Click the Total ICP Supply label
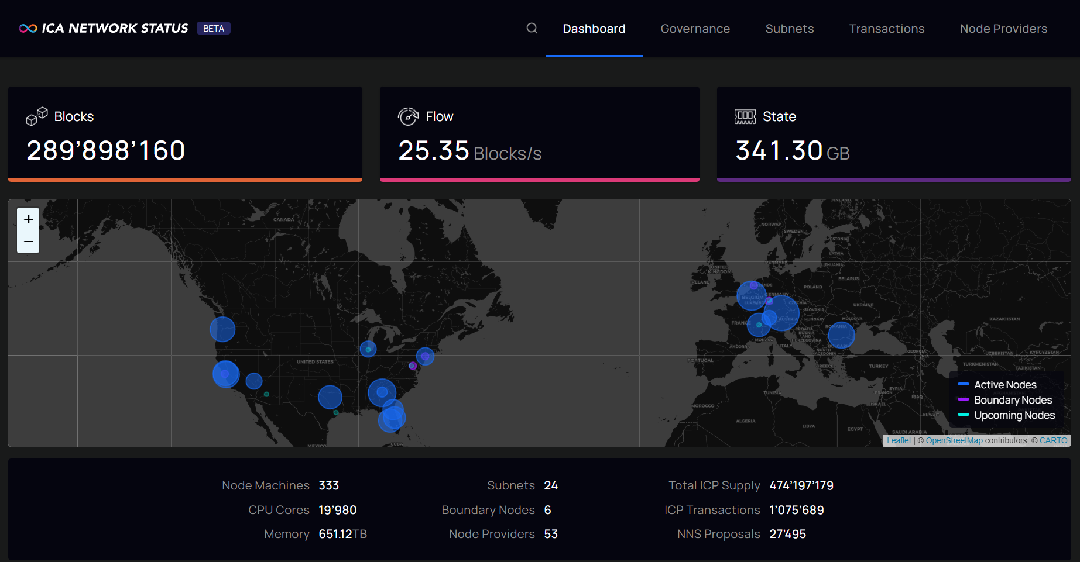1080x562 pixels. coord(714,485)
